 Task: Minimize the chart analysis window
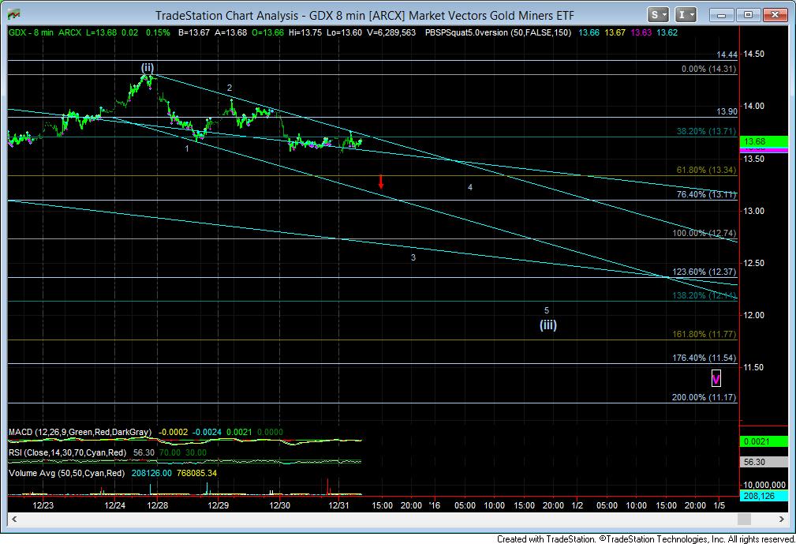pyautogui.click(x=722, y=15)
